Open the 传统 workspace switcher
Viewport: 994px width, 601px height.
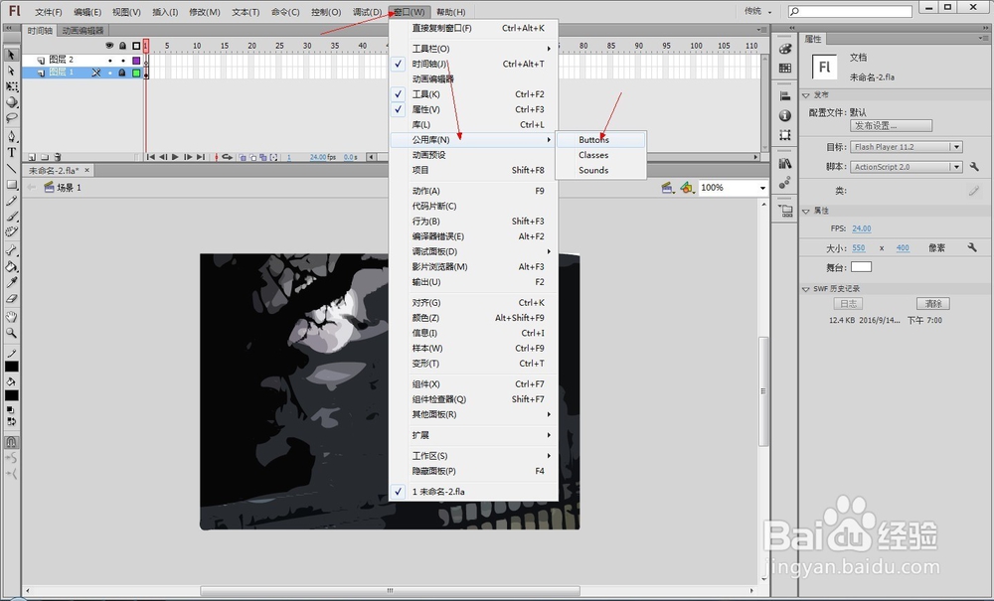758,11
